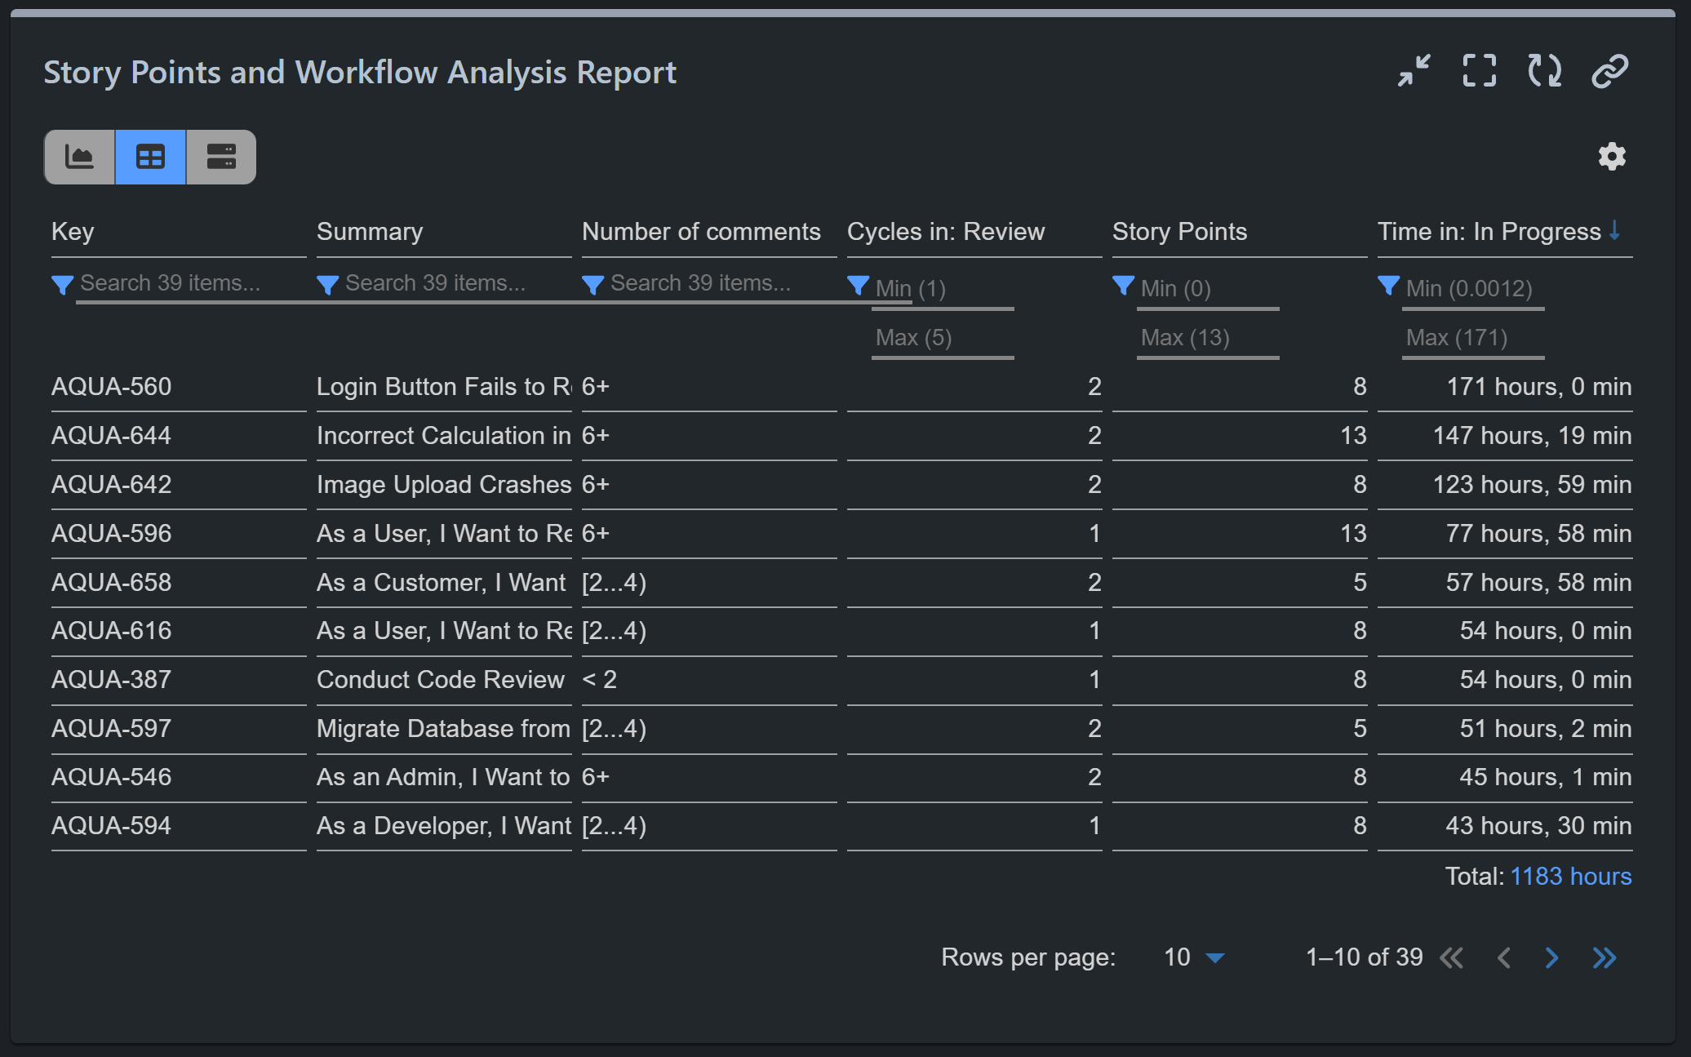
Task: Open the Cycles in: Review filter
Action: tap(859, 286)
